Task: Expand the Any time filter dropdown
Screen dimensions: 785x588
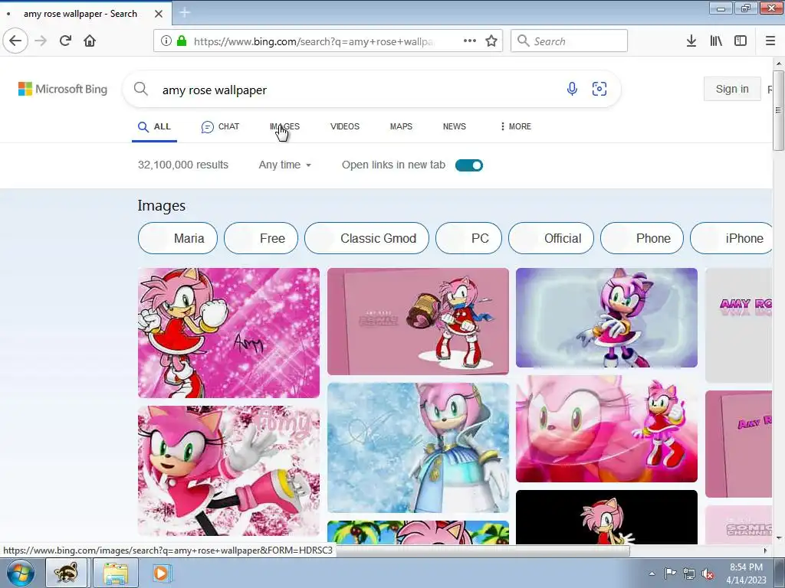Action: [285, 165]
